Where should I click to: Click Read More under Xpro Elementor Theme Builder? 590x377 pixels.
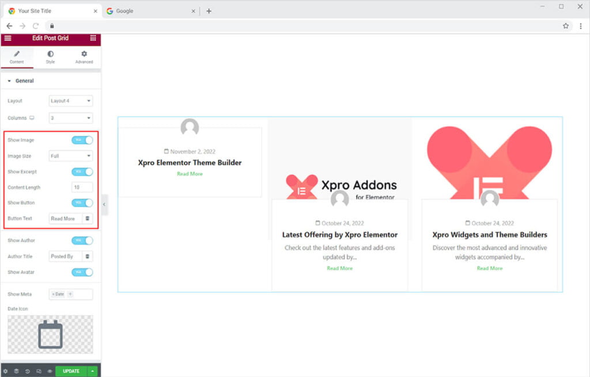pyautogui.click(x=190, y=174)
